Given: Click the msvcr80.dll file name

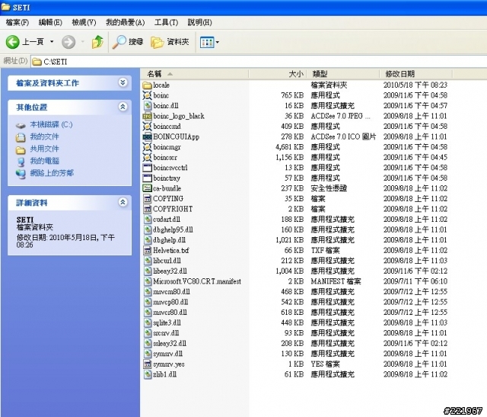Looking at the screenshot, I should [170, 313].
